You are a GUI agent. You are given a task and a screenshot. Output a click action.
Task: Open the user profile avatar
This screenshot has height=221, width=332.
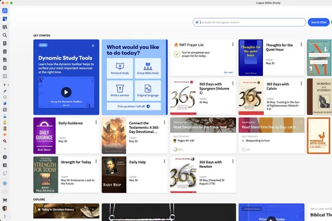pyautogui.click(x=4, y=208)
